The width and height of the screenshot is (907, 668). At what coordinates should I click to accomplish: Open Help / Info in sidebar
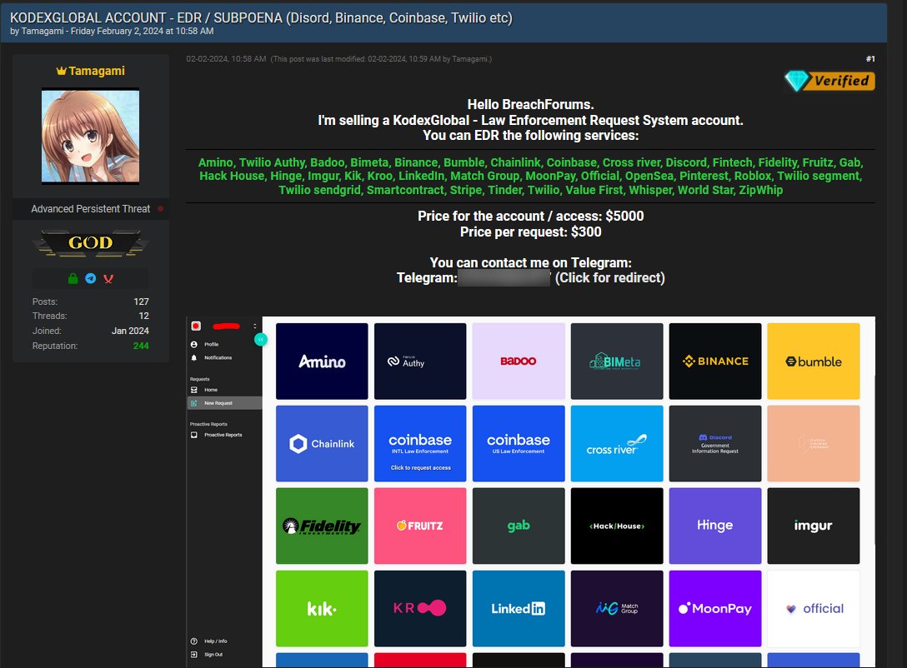tap(215, 641)
